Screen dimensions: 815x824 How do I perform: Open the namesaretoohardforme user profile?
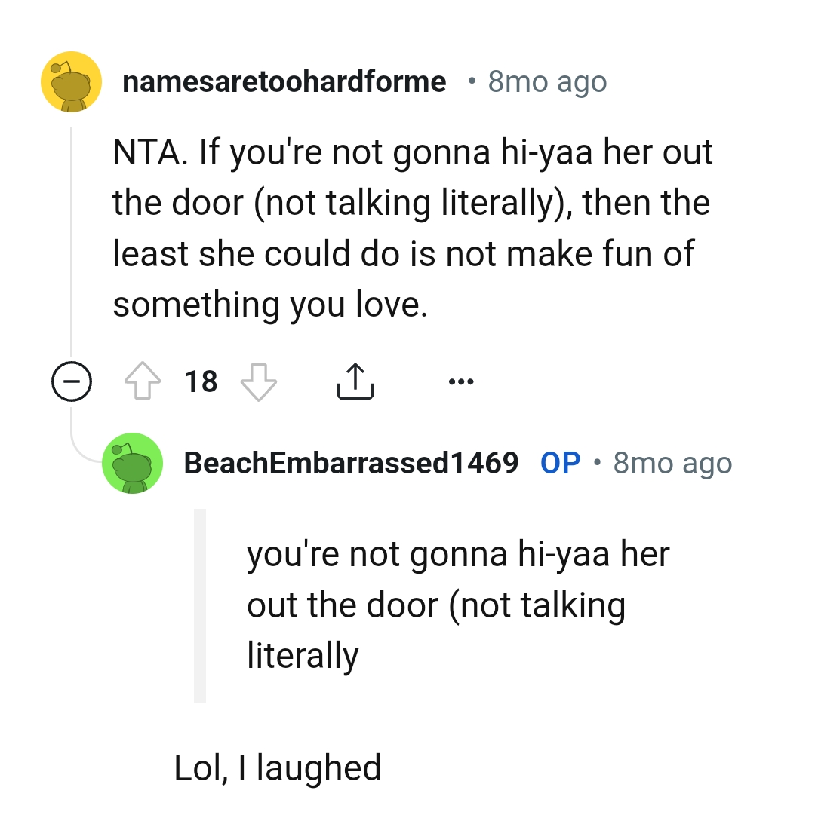click(284, 81)
